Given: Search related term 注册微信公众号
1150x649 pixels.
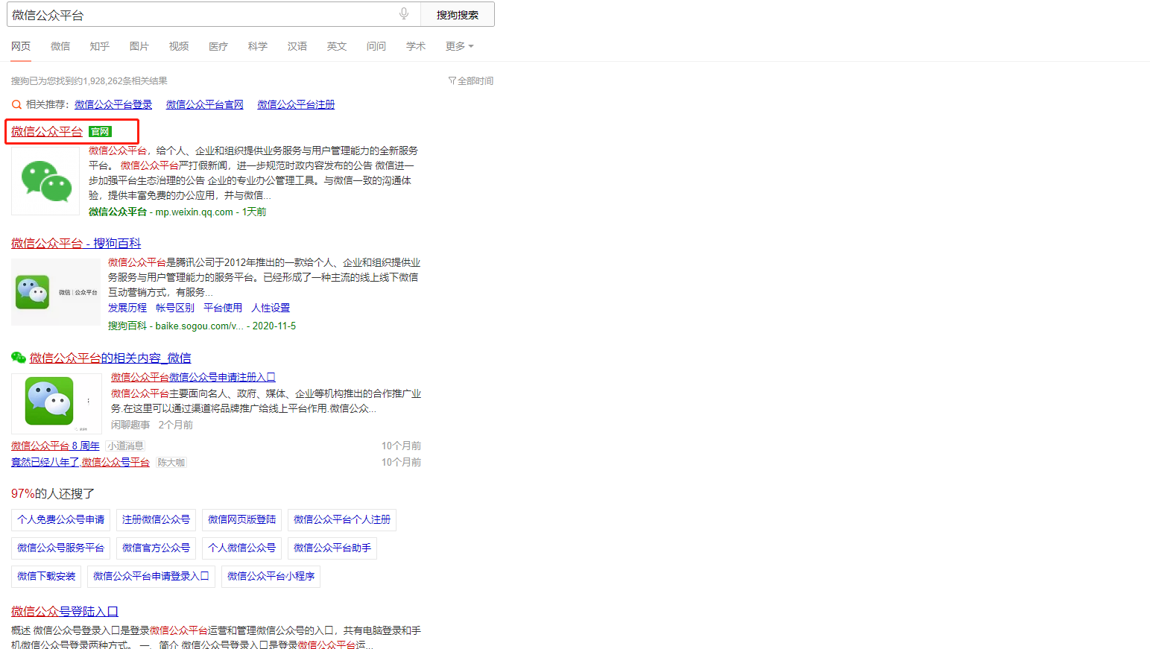Looking at the screenshot, I should tap(156, 519).
